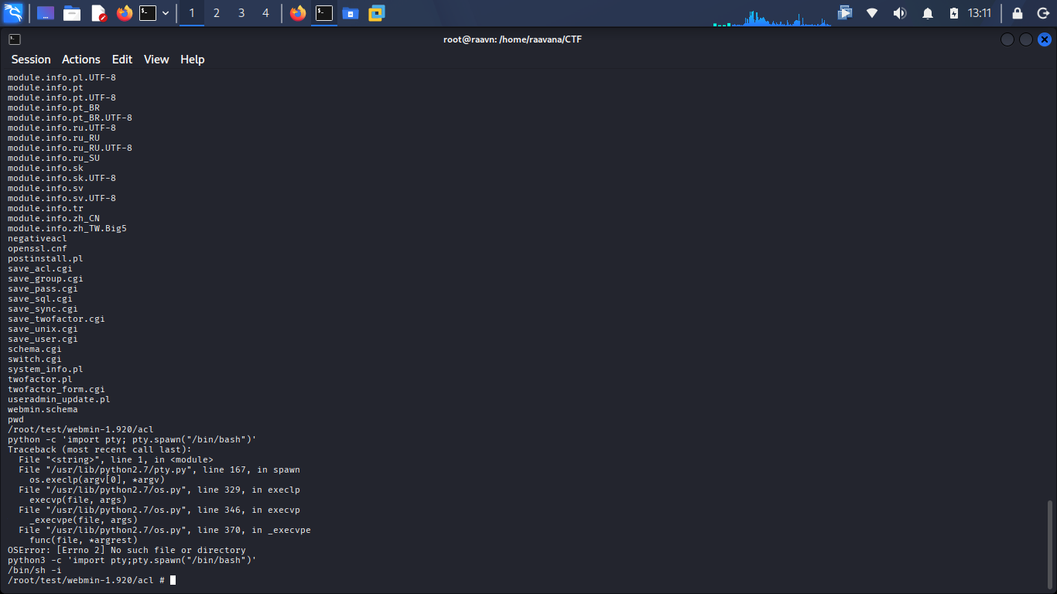Viewport: 1057px width, 594px height.
Task: Click the line save_twofactor.cgi
Action: click(x=56, y=319)
